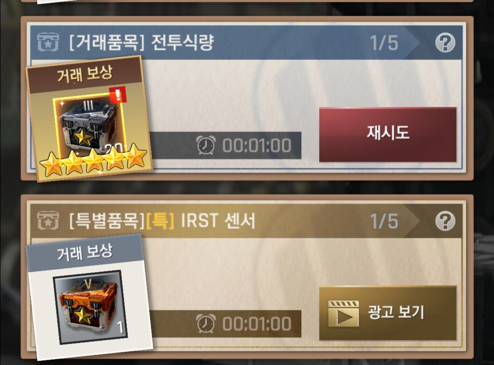
Task: Tap the 거래 보상 label on gold card
Action: pos(84,74)
